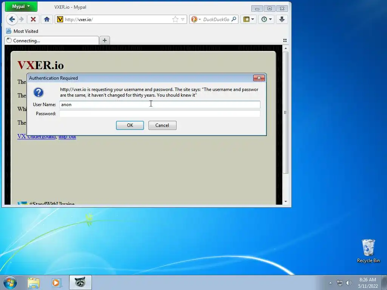Image resolution: width=387 pixels, height=290 pixels.
Task: Click the VXER site favicon in the address bar
Action: pos(60,19)
